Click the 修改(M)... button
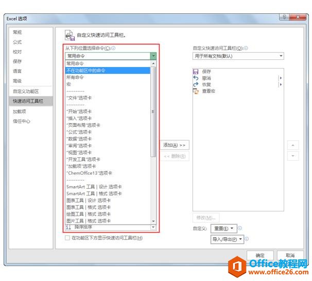 point(206,218)
